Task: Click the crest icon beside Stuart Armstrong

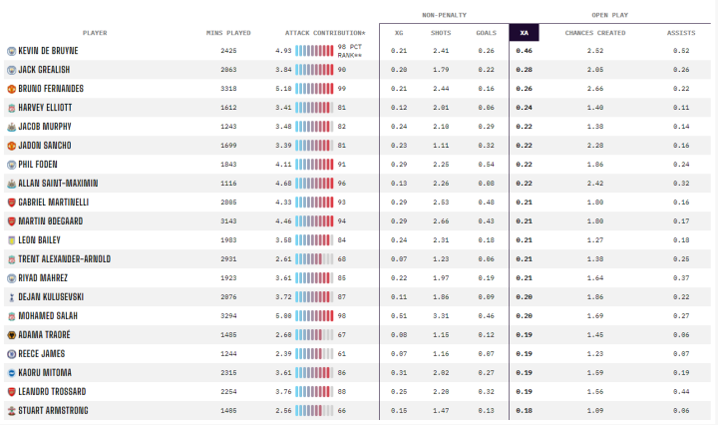Action: (x=11, y=410)
